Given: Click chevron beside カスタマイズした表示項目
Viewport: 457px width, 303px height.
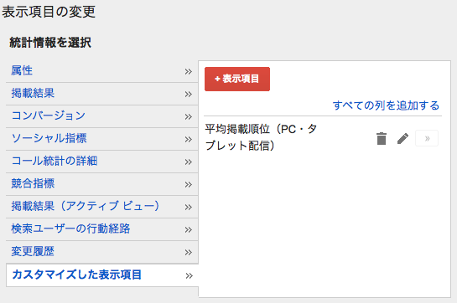Looking at the screenshot, I should tap(190, 275).
